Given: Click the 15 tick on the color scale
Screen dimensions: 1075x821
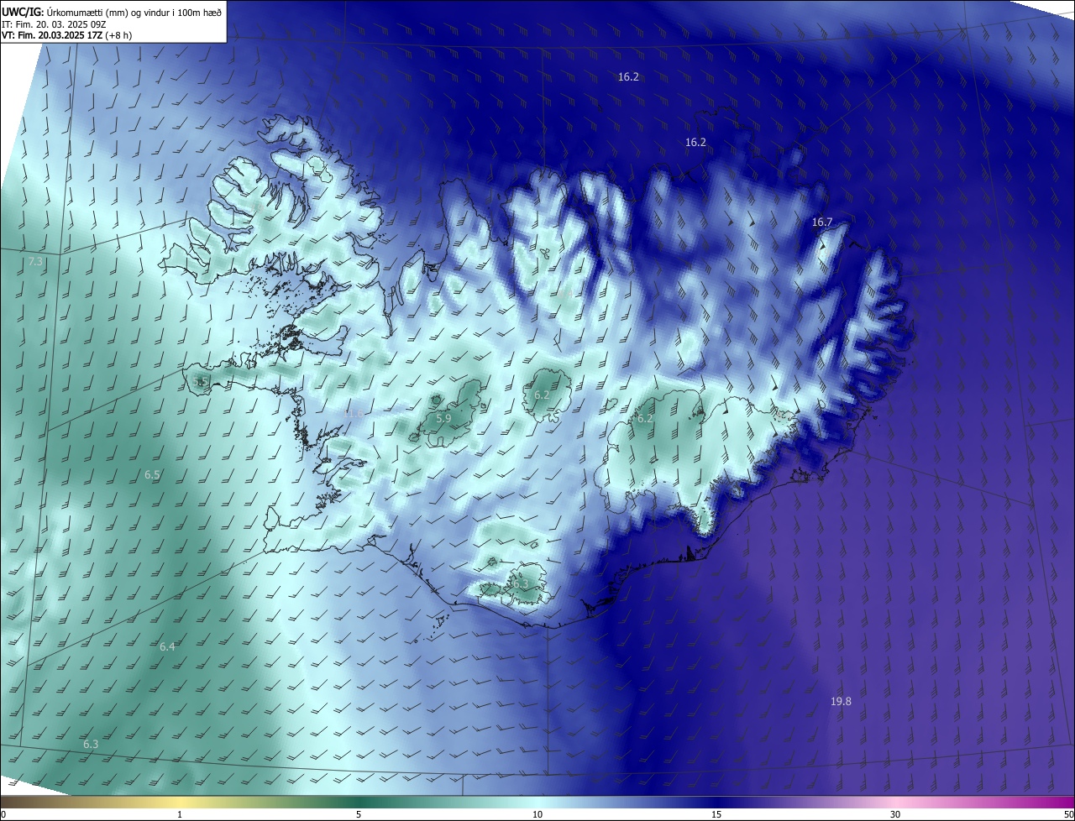Looking at the screenshot, I should (716, 815).
